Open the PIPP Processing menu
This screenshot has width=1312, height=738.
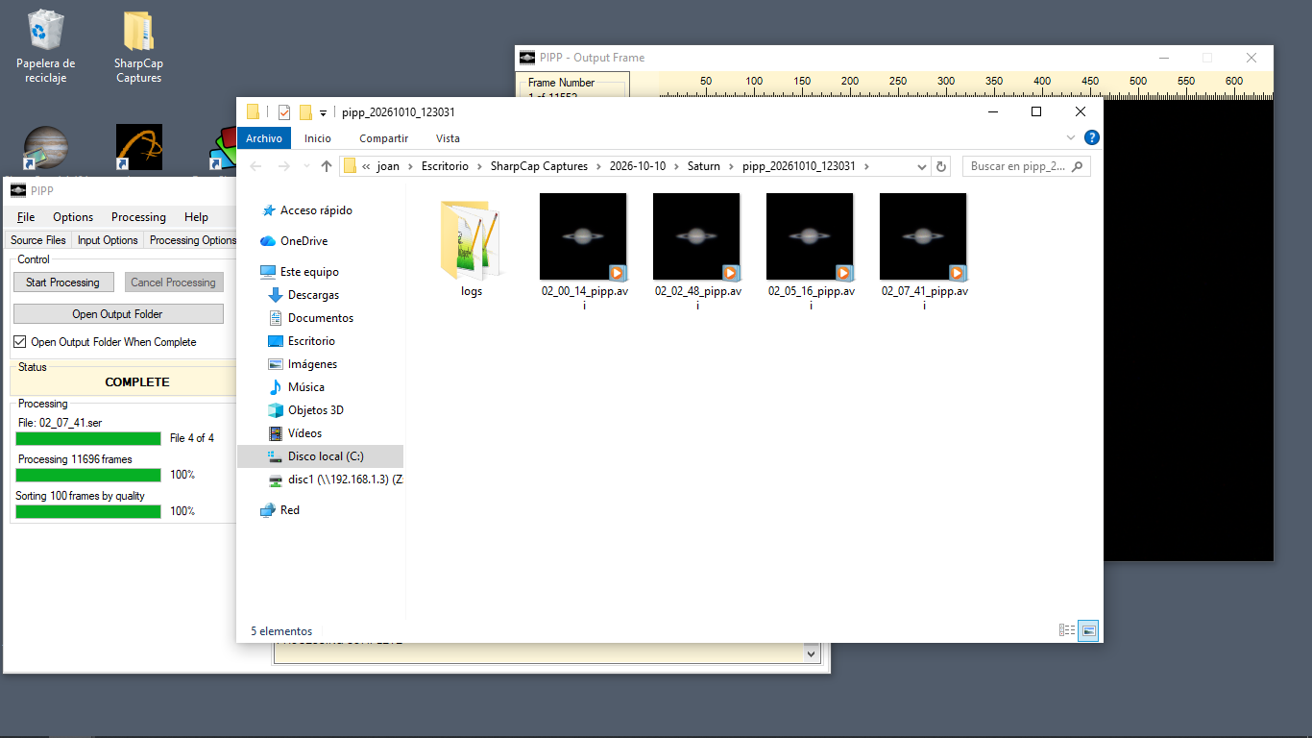point(138,217)
